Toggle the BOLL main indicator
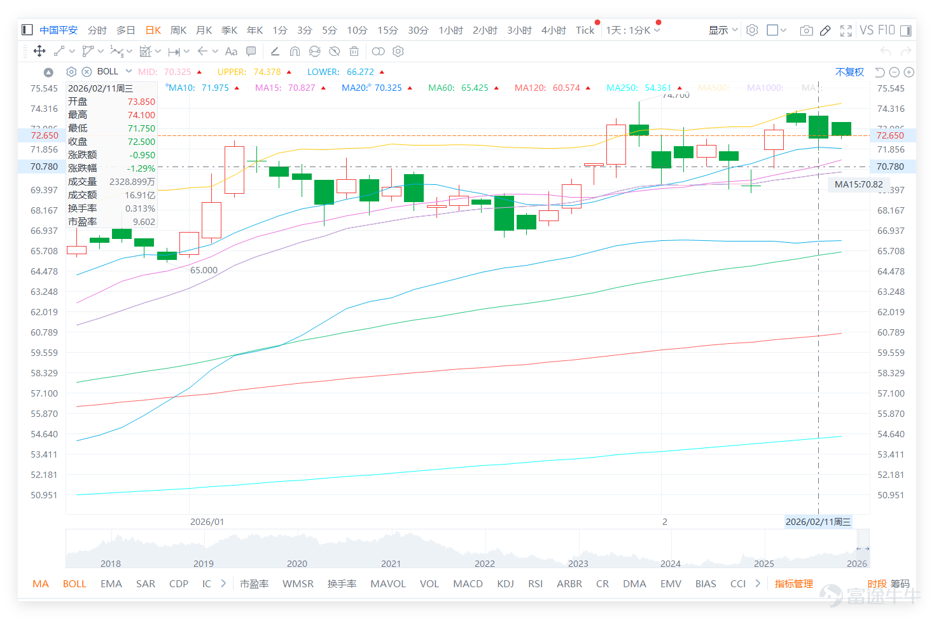 point(74,583)
